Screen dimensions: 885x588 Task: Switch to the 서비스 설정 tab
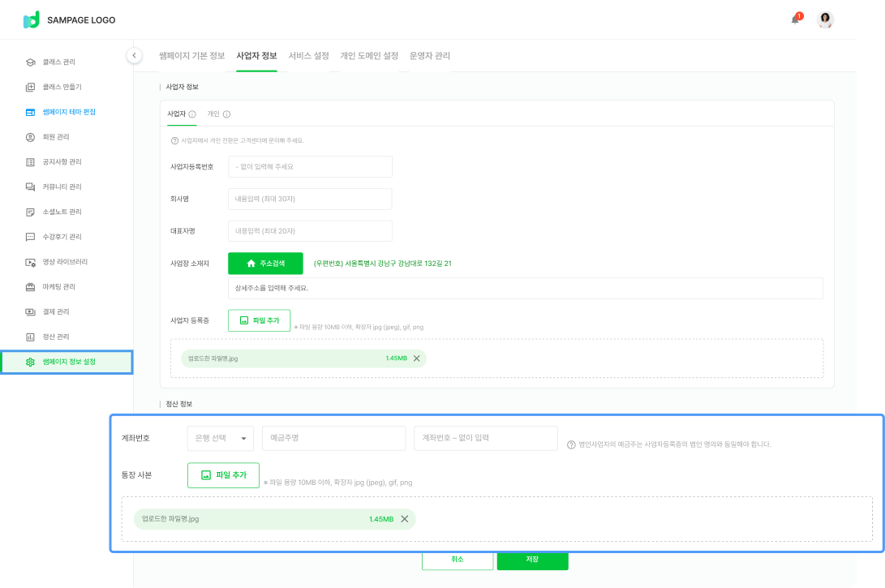[308, 55]
